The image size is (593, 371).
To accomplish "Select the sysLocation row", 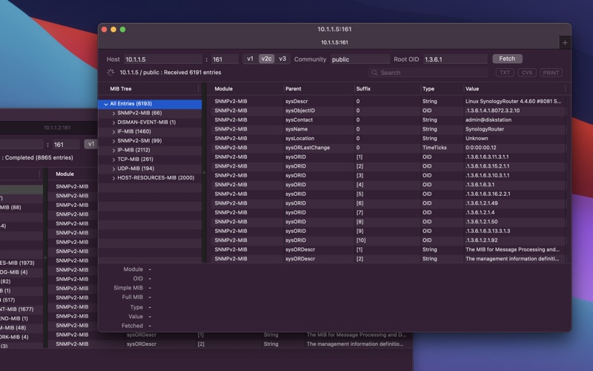I will [388, 139].
